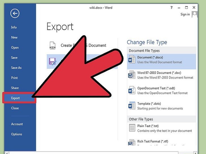This screenshot has width=206, height=154.
Task: Click the Change File Type floppy icon
Action: pos(52,61)
